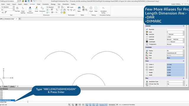Collapse the Misc properties section
This screenshot has height=106, width=189.
(183, 78)
